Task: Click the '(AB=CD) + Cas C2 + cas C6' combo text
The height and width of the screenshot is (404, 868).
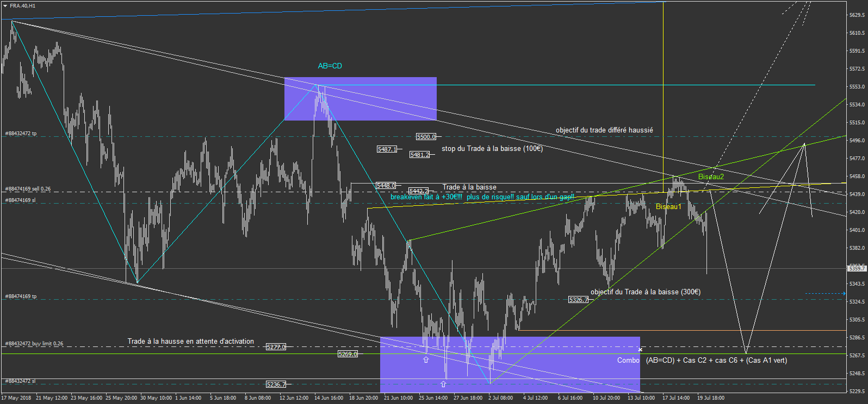Action: [716, 361]
